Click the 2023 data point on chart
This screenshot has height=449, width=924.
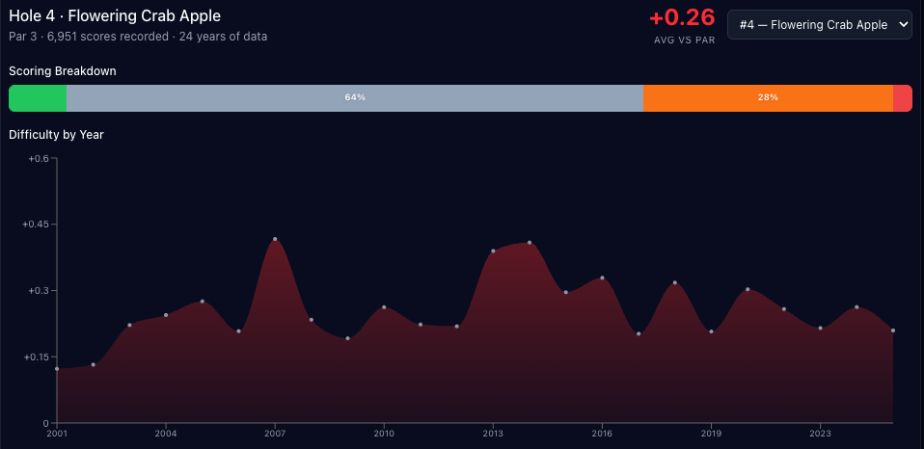point(820,329)
